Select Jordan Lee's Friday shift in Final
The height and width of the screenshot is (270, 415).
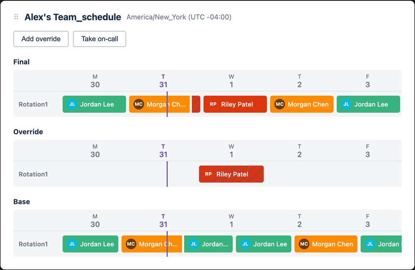(368, 104)
